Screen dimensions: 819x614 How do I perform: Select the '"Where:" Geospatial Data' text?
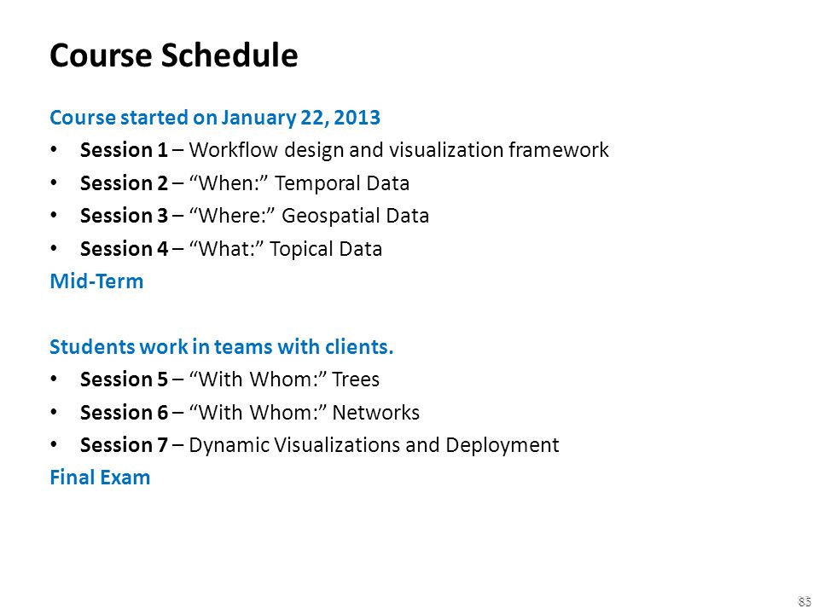click(x=309, y=216)
